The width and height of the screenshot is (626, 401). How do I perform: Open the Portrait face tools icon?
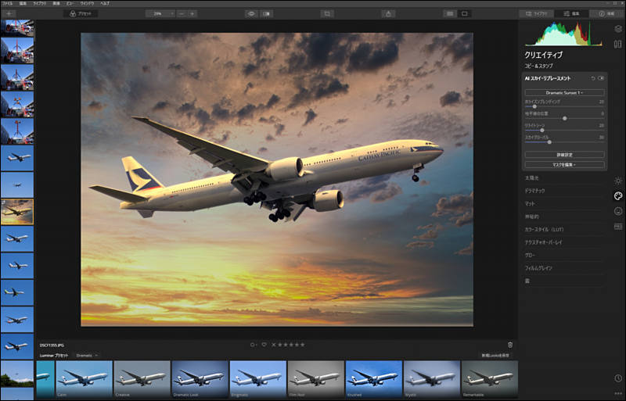[617, 211]
